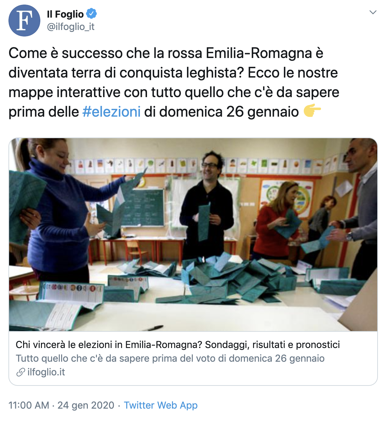Click the #elezioni hashtag

coord(112,112)
